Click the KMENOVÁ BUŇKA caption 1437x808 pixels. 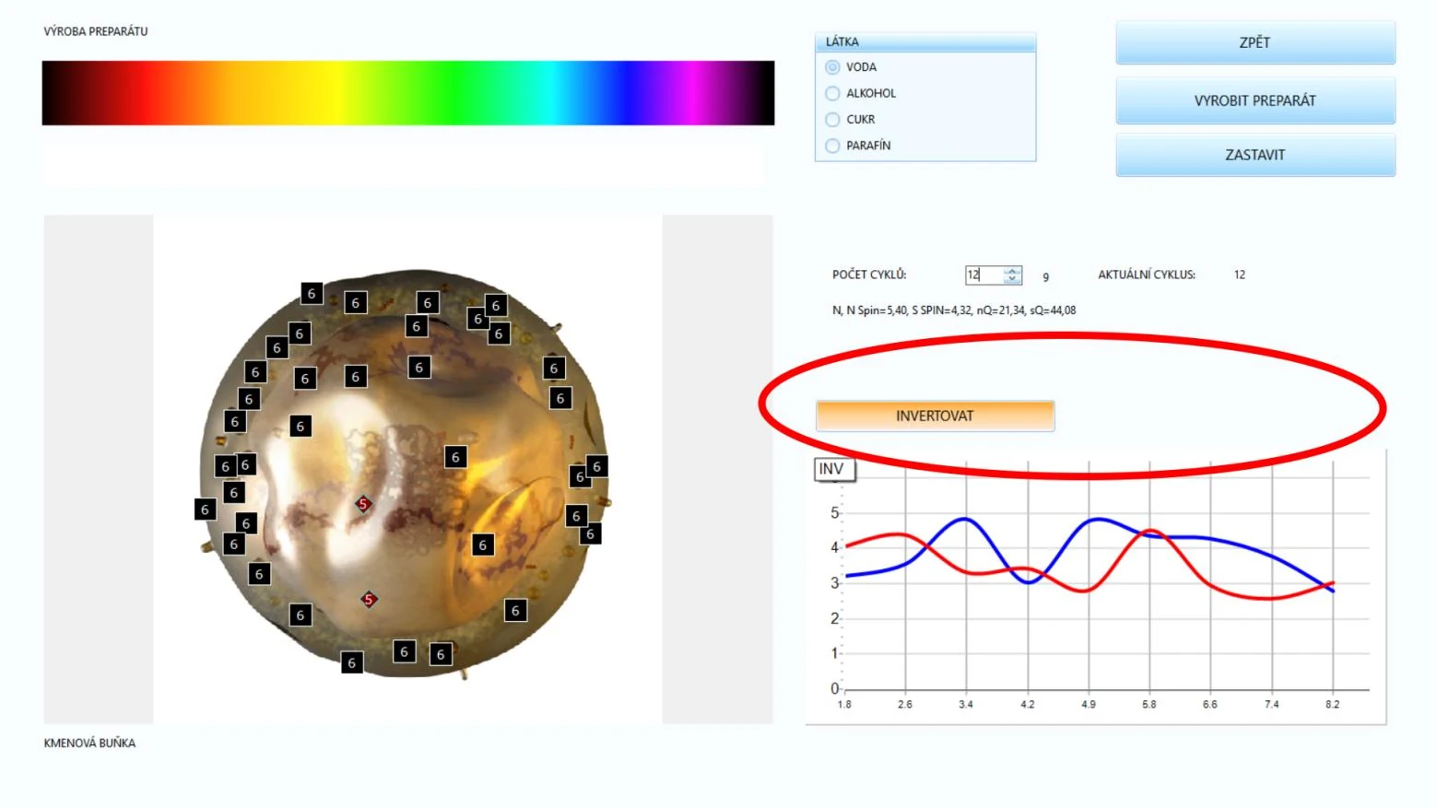[89, 744]
